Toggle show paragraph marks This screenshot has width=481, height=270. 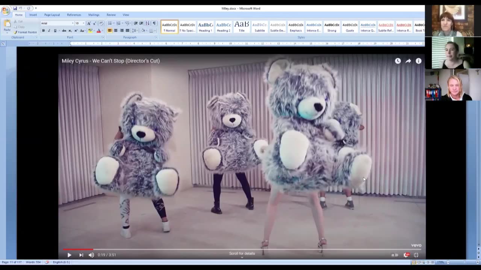tap(154, 23)
